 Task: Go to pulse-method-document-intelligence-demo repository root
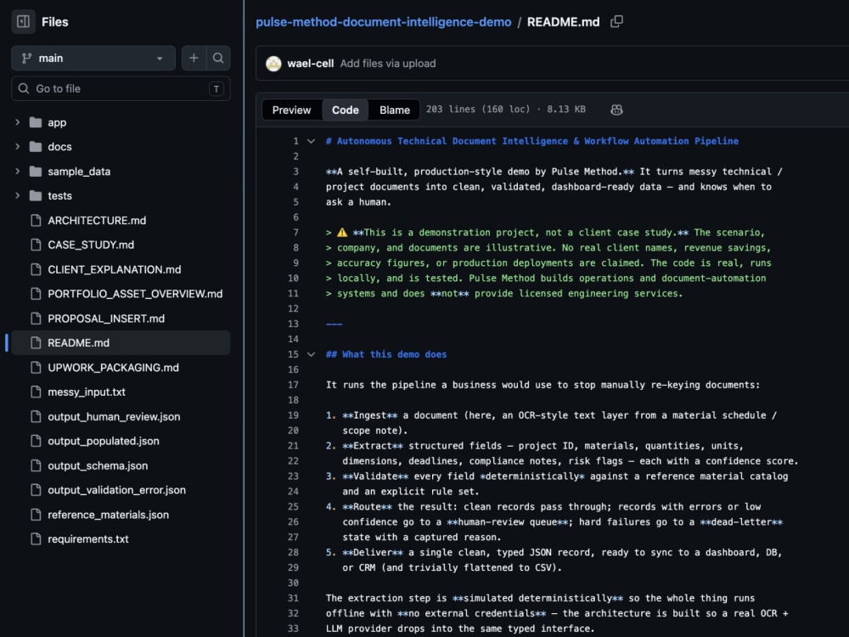[x=384, y=22]
